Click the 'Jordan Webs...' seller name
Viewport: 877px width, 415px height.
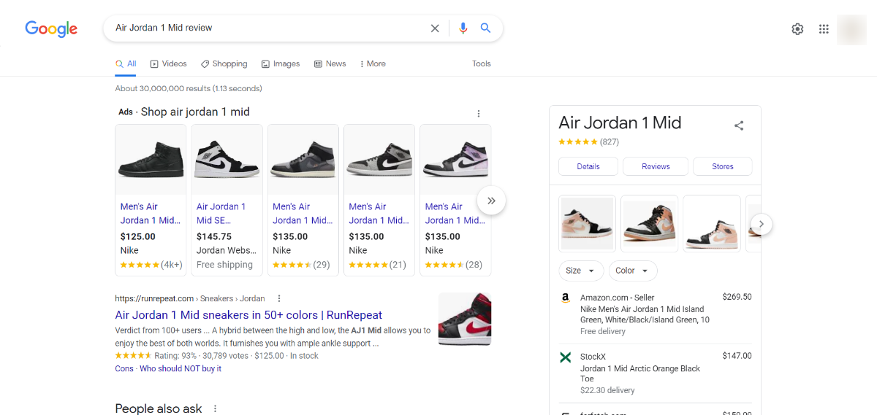(227, 250)
